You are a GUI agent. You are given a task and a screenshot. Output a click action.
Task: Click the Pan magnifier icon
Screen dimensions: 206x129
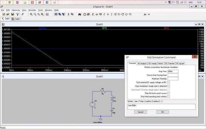tap(35, 14)
